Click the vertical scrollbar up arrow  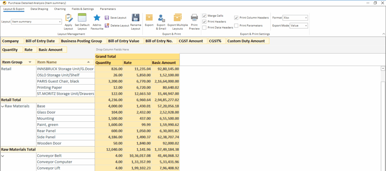pyautogui.click(x=383, y=68)
